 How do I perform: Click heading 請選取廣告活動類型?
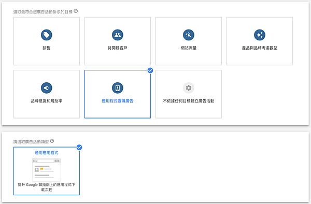pyautogui.click(x=31, y=142)
